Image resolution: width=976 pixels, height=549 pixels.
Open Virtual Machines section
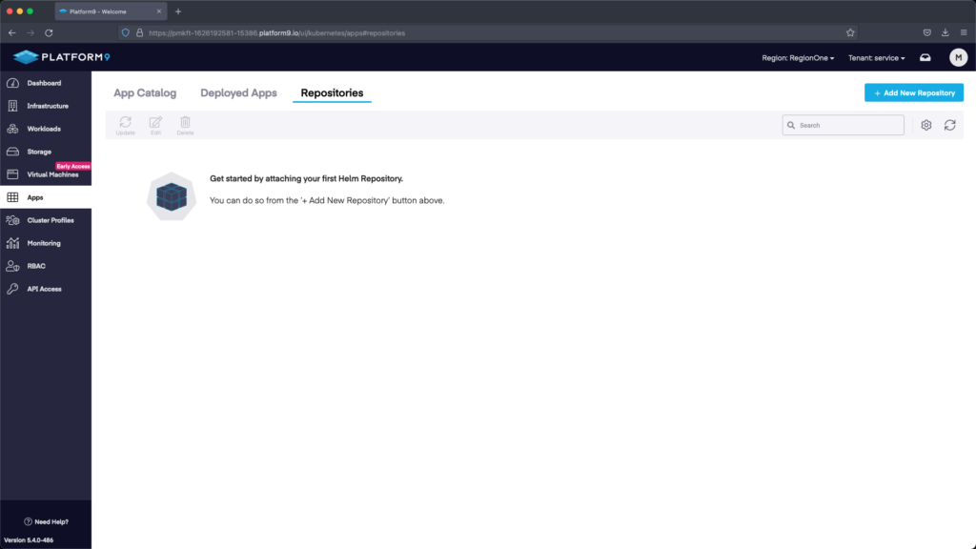46,174
